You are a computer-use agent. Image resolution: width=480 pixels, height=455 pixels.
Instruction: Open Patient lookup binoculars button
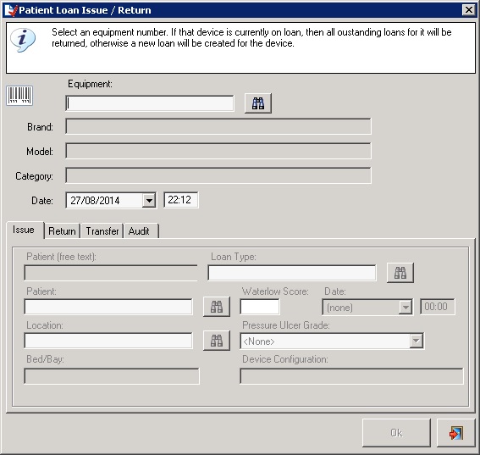[x=217, y=307]
